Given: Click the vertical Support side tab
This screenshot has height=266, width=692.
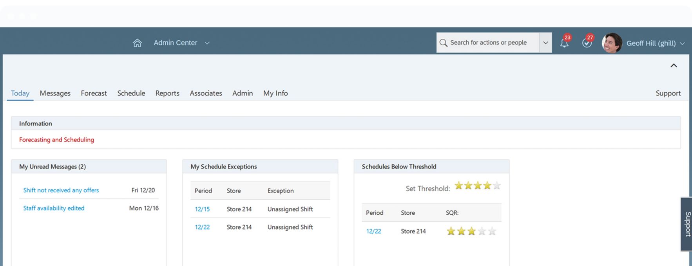Looking at the screenshot, I should pos(687,224).
